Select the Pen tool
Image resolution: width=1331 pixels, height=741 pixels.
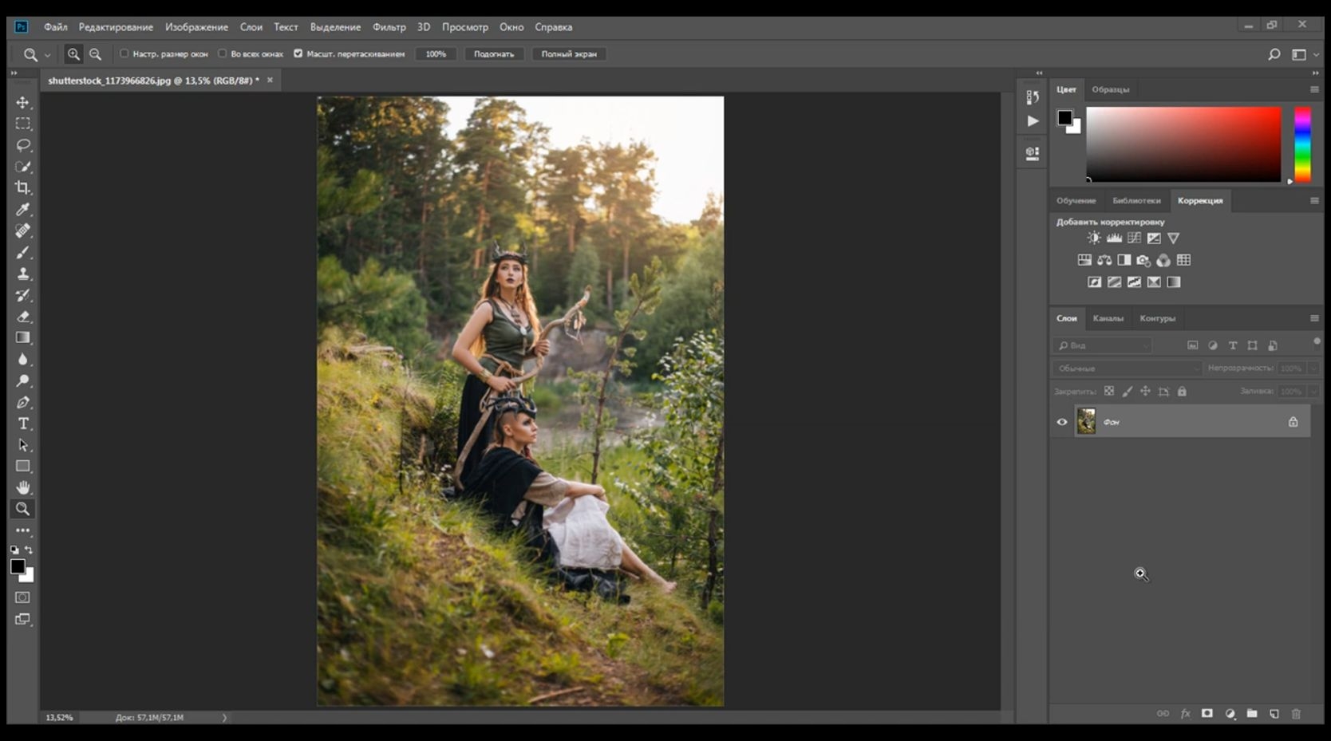click(23, 402)
